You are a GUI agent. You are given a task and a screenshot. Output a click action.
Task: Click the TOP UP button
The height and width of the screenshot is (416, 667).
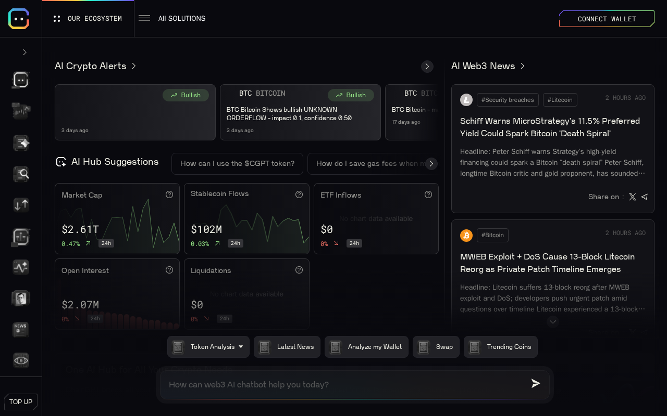pos(21,402)
